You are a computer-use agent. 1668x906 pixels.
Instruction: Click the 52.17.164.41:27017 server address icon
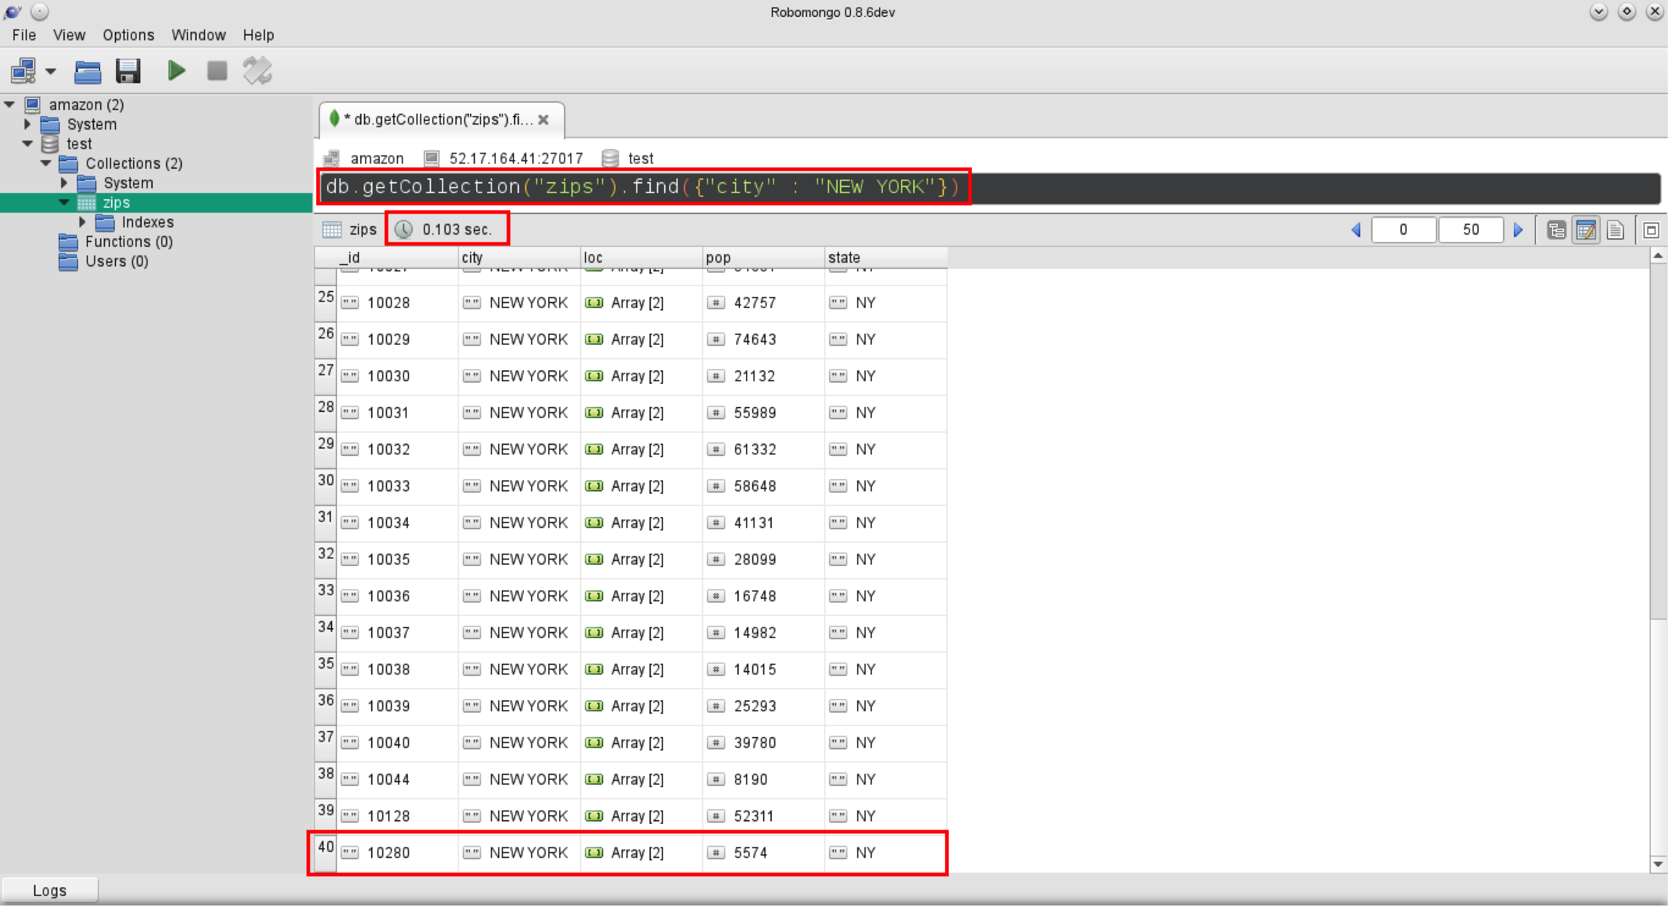pos(431,158)
